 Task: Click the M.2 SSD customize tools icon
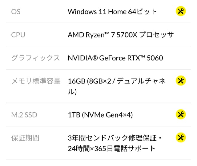coord(181,114)
